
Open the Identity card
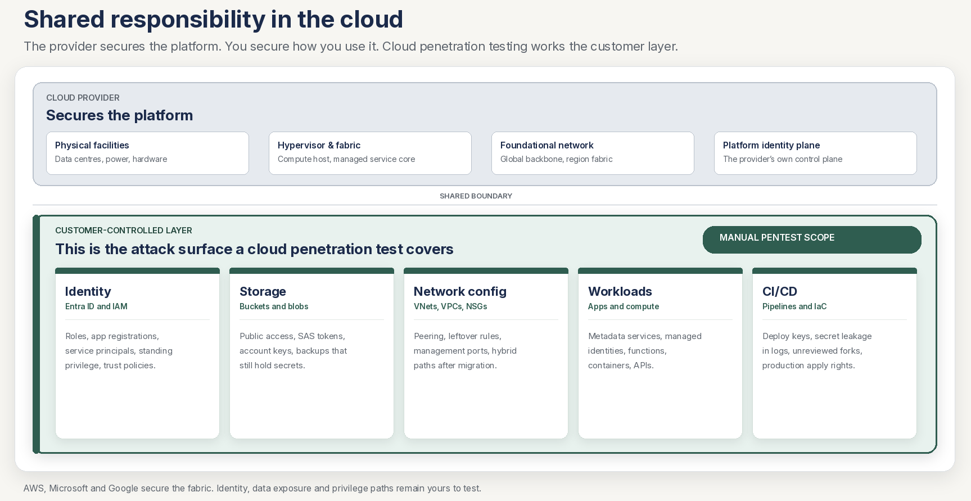click(137, 353)
